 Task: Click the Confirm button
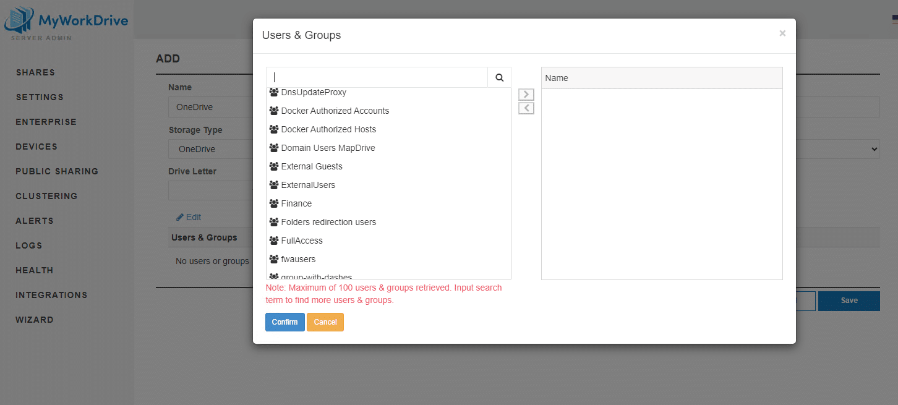[284, 322]
